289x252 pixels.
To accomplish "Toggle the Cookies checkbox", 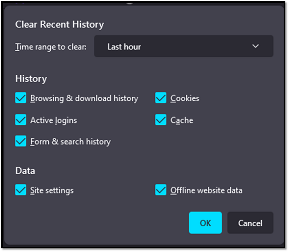I will (161, 98).
